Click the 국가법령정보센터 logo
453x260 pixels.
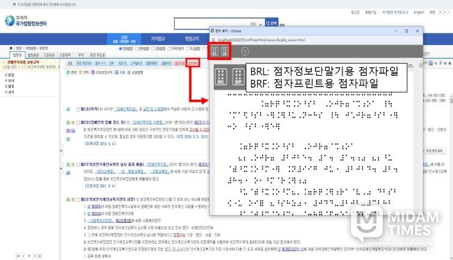coord(26,21)
